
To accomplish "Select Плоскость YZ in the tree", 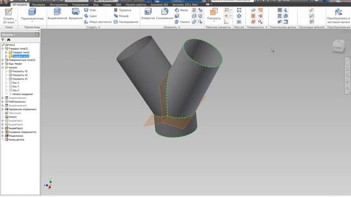I will pos(20,71).
